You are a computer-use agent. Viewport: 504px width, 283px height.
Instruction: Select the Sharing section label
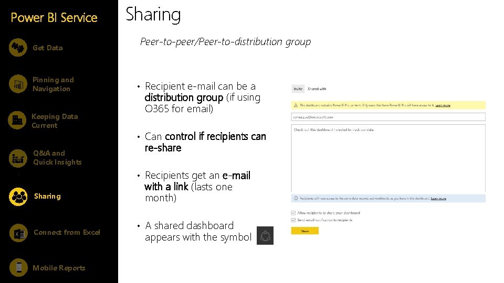(x=47, y=197)
